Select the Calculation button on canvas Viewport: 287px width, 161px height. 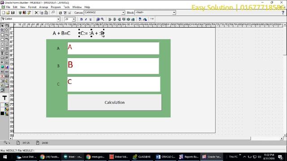click(115, 102)
